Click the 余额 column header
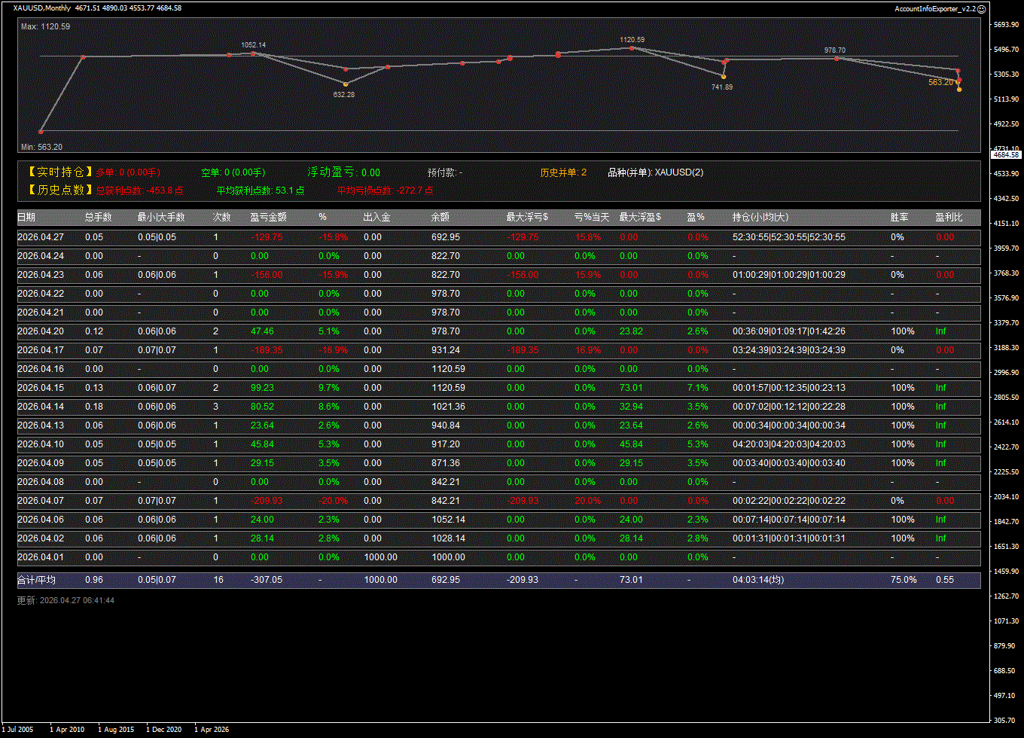The image size is (1024, 738). [x=440, y=218]
